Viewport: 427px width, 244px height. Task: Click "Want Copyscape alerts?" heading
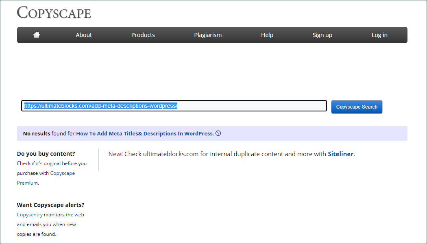click(x=51, y=205)
